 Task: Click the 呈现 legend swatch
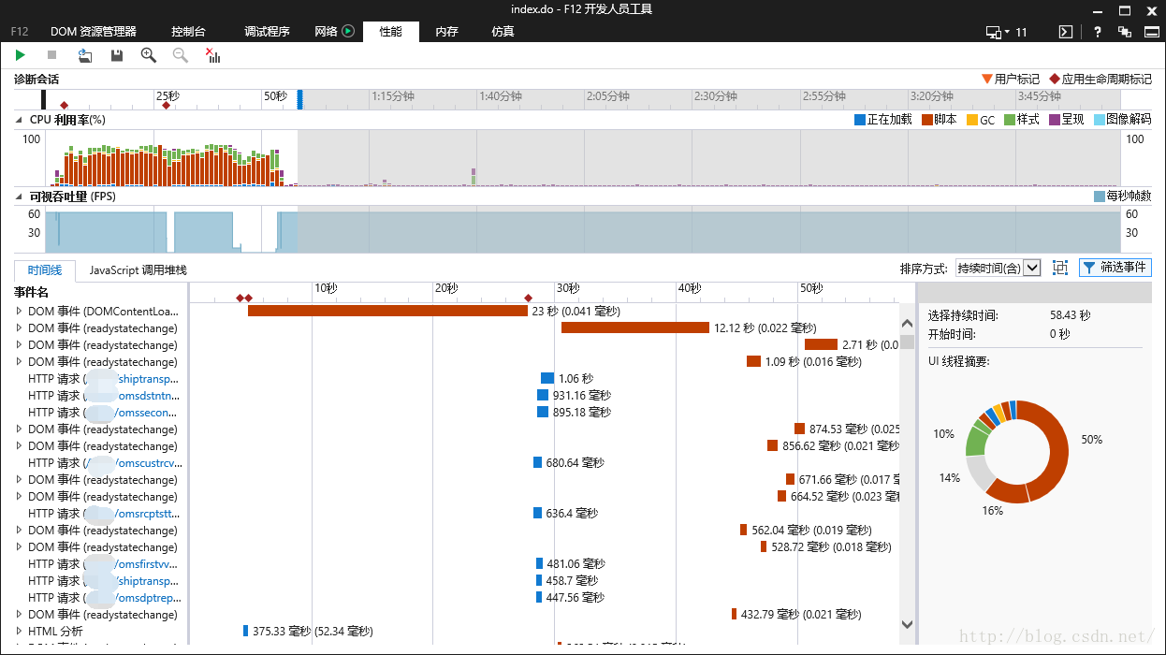click(1055, 120)
